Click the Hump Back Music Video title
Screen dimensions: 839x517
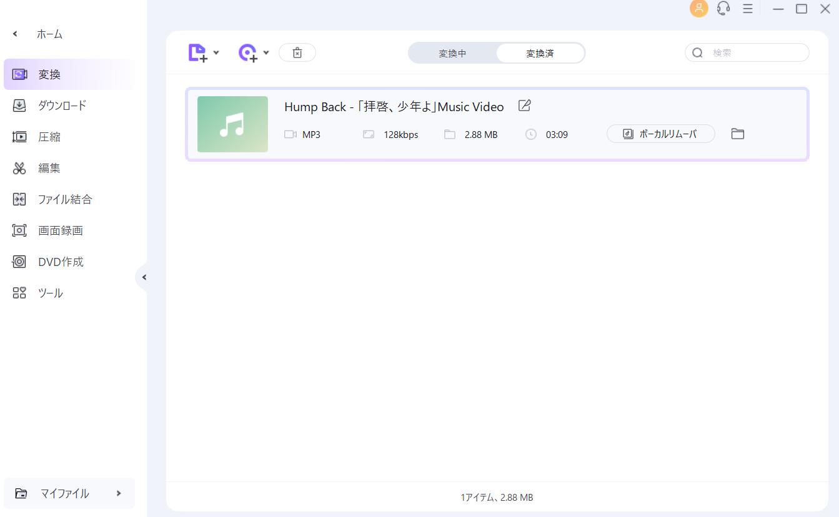[394, 107]
